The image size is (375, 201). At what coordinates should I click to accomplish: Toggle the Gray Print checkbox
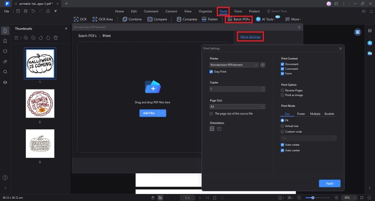click(x=211, y=72)
